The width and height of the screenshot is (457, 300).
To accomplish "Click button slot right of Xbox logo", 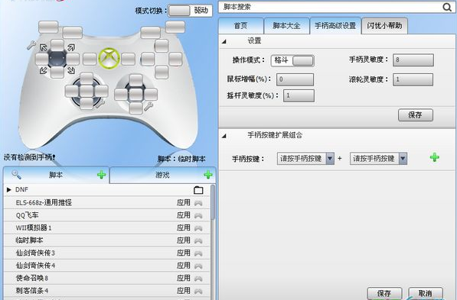I will pos(129,59).
